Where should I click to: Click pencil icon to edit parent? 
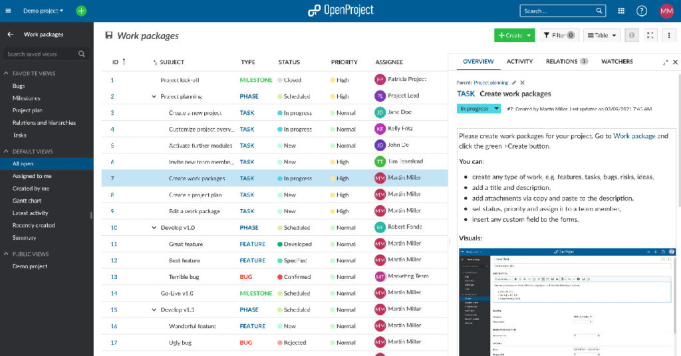pyautogui.click(x=513, y=82)
